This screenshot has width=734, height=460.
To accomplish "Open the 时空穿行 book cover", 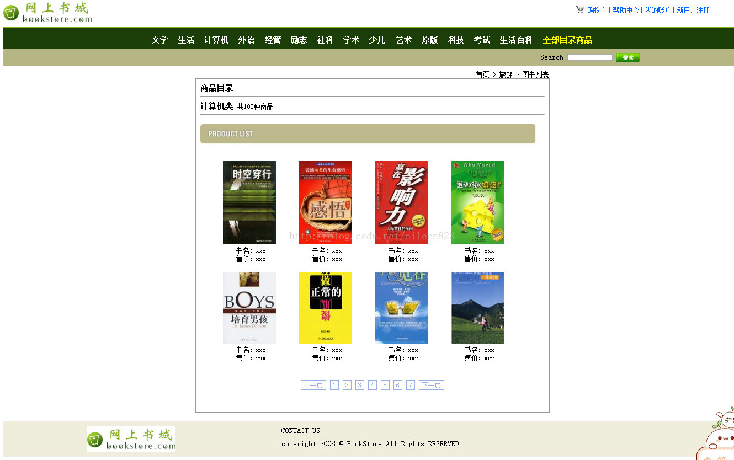I will (x=249, y=202).
